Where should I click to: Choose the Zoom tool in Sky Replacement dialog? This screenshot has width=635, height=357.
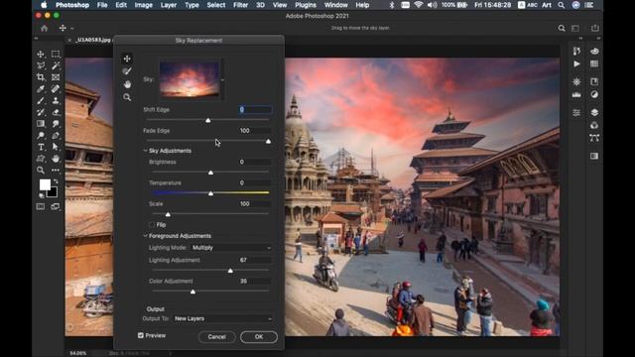pyautogui.click(x=127, y=97)
